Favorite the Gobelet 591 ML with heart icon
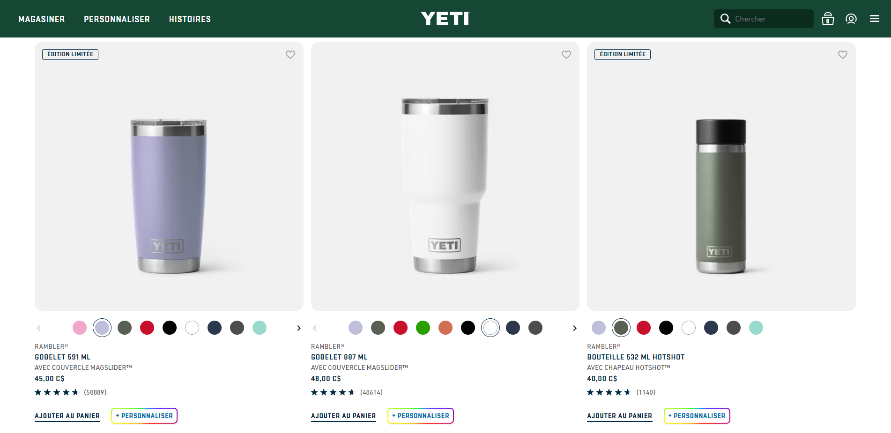 (290, 54)
